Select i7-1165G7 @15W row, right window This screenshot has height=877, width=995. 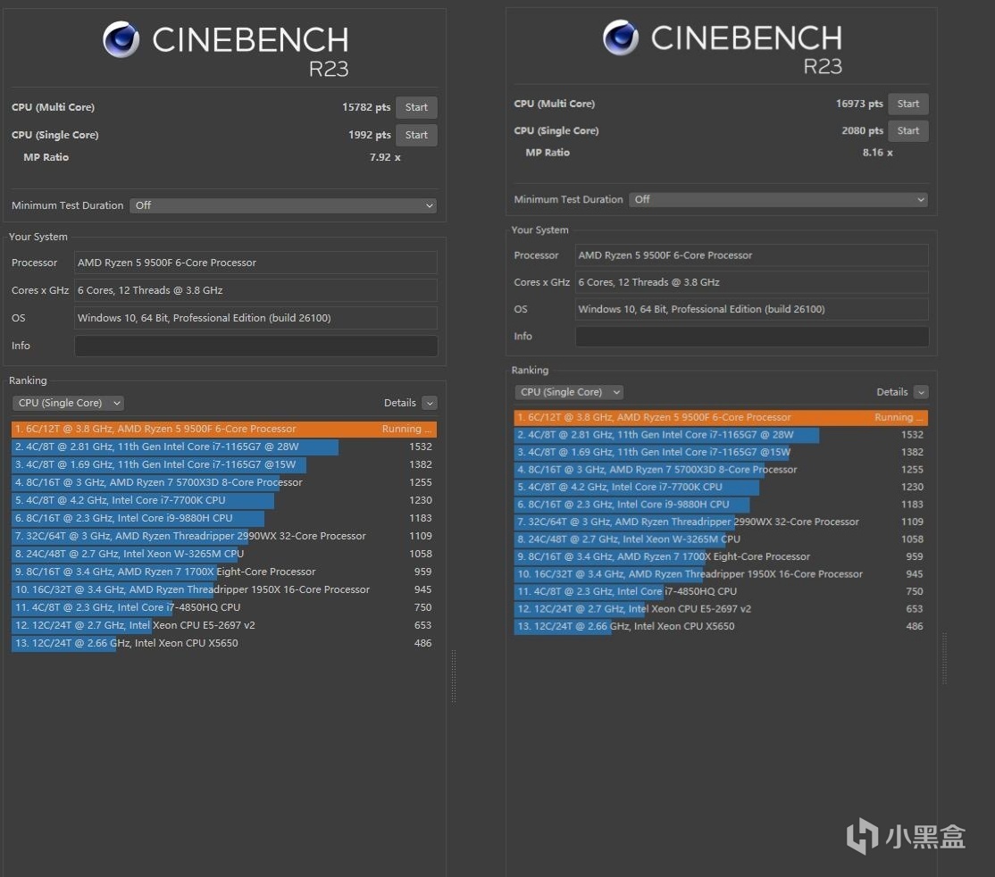[x=721, y=452]
